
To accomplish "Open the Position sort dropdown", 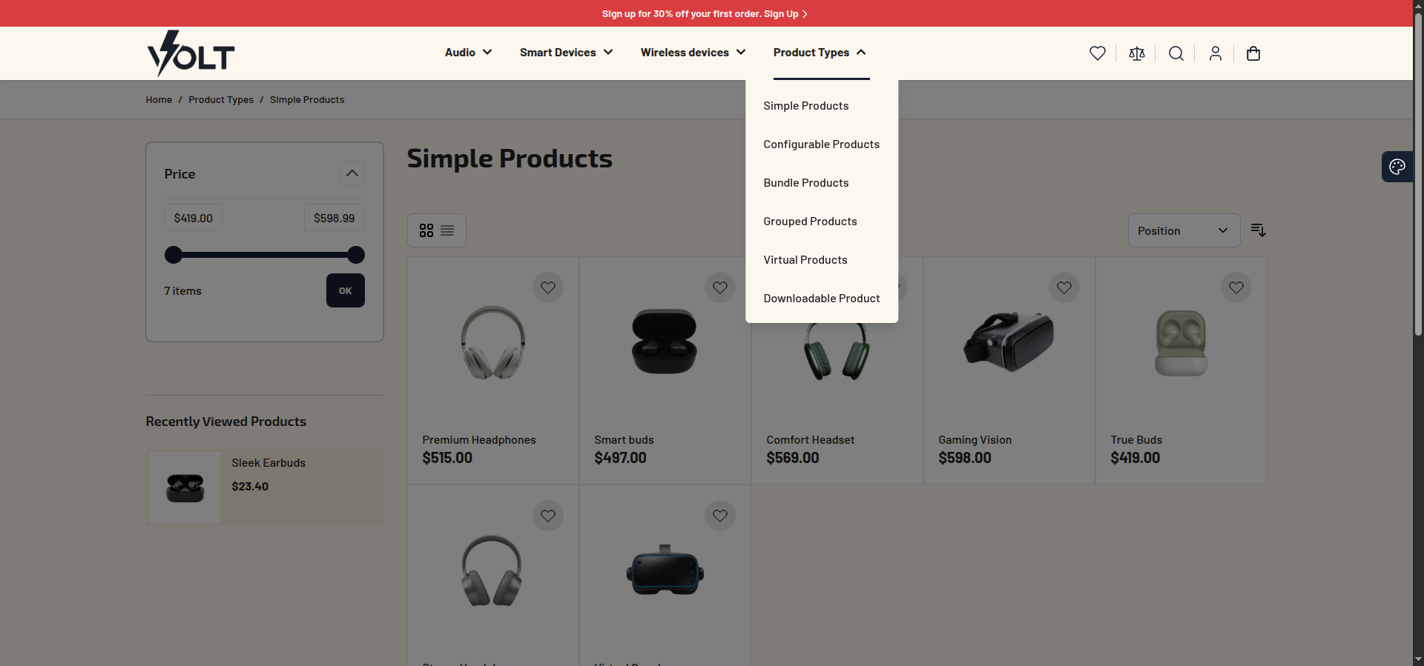I will (1184, 231).
